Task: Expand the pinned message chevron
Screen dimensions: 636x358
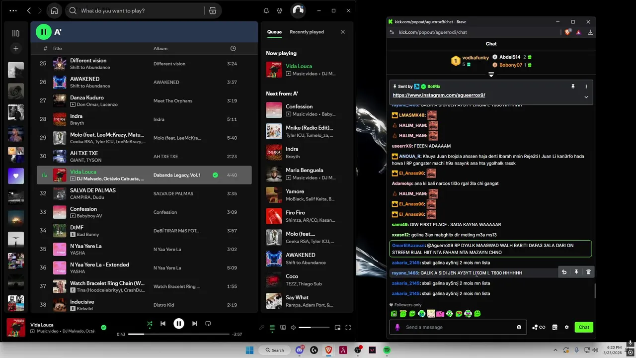Action: tap(586, 97)
